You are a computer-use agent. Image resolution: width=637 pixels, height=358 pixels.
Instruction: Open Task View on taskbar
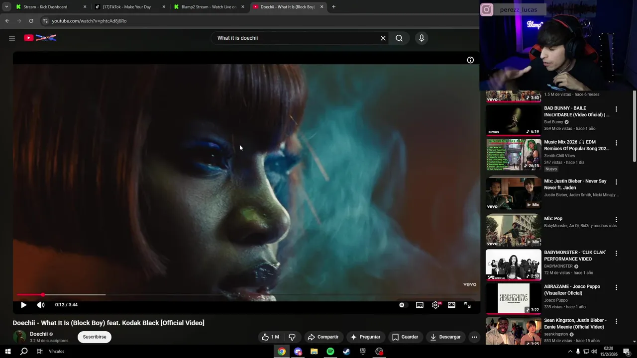coord(40,352)
